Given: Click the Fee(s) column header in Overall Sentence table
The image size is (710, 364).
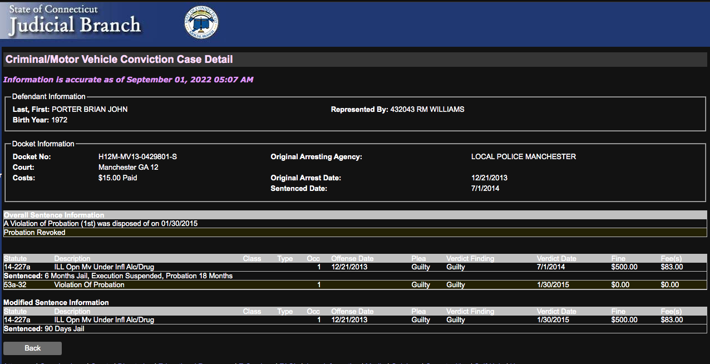Looking at the screenshot, I should coord(670,259).
